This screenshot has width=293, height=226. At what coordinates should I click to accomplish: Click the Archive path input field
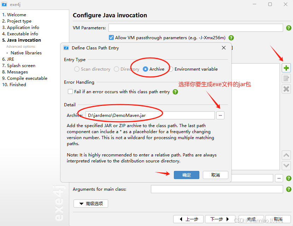pyautogui.click(x=150, y=115)
